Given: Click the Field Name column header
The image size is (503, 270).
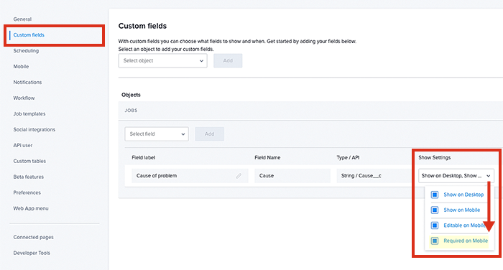Looking at the screenshot, I should [267, 157].
